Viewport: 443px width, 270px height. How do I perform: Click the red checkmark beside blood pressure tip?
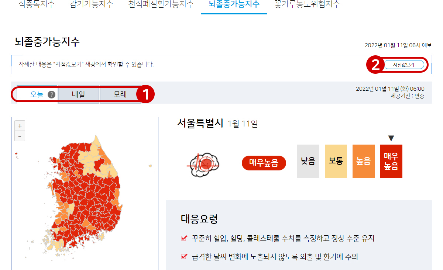184,238
